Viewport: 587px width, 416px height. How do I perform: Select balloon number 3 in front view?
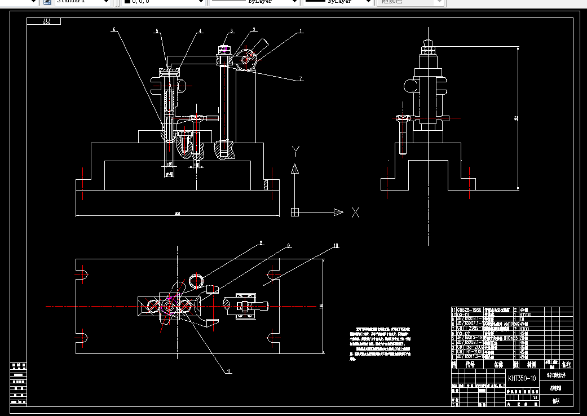pyautogui.click(x=232, y=31)
